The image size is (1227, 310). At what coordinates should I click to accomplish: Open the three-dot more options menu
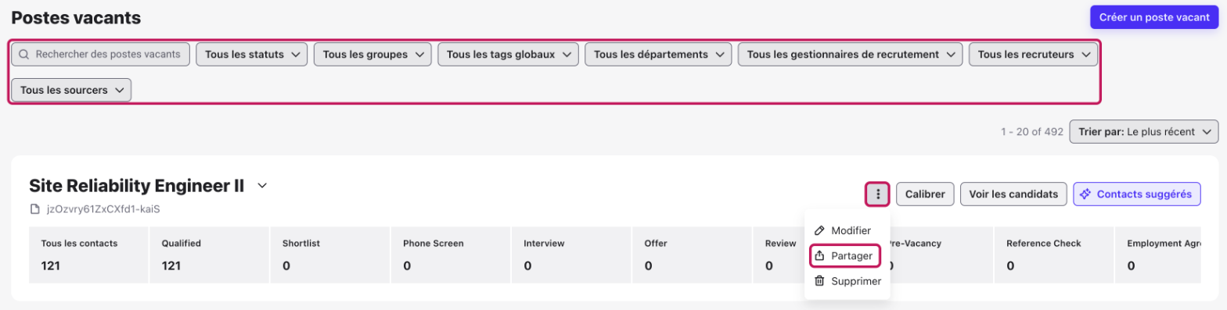click(878, 194)
